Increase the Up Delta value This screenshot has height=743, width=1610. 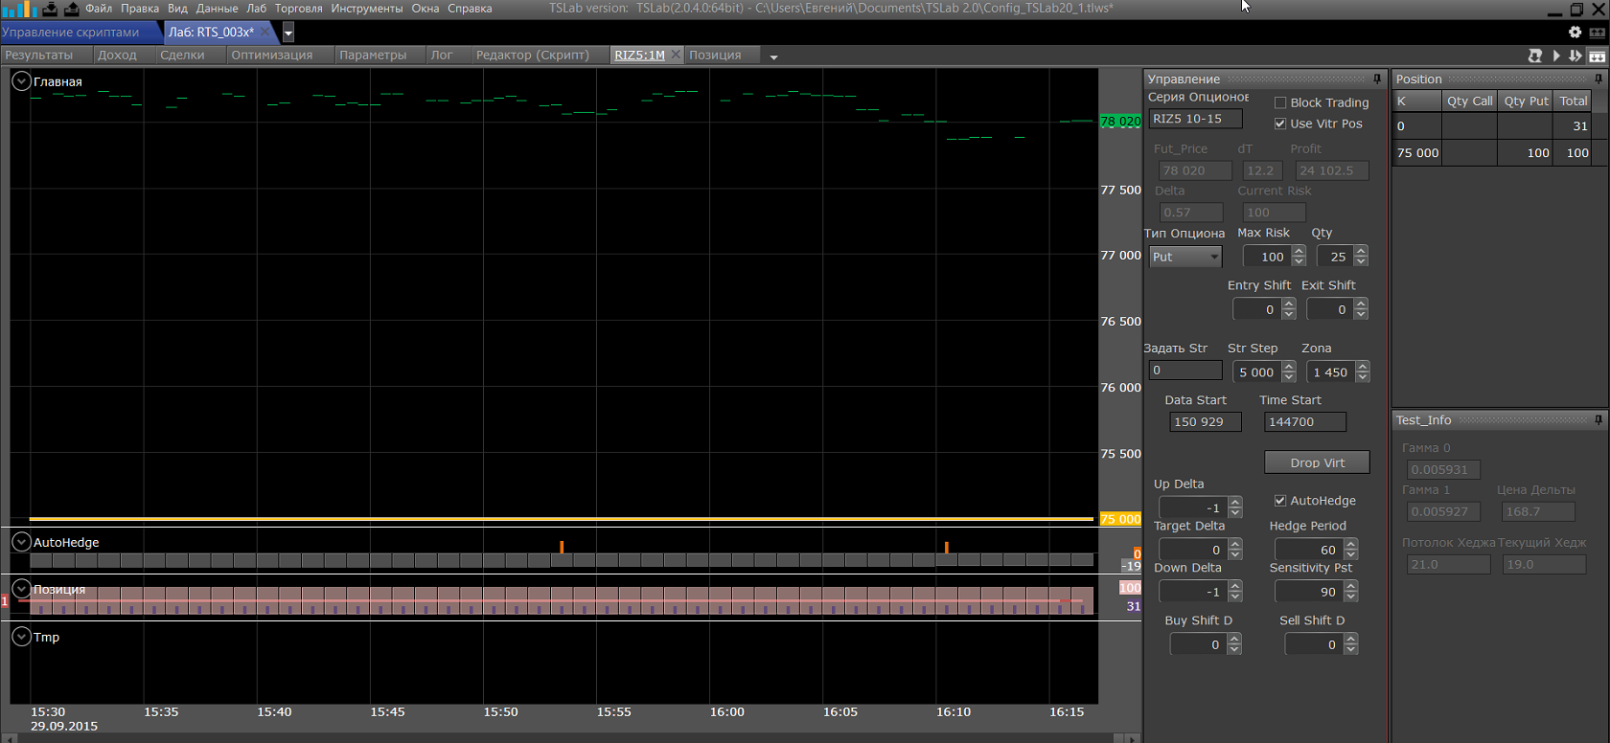1235,503
